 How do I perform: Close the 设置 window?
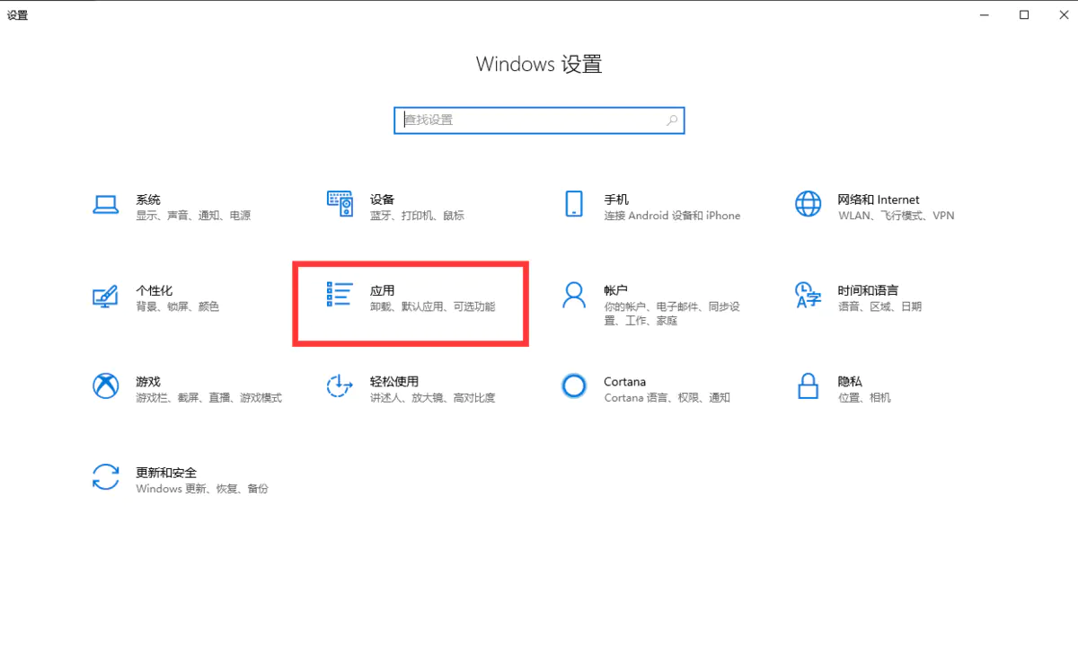tap(1062, 14)
